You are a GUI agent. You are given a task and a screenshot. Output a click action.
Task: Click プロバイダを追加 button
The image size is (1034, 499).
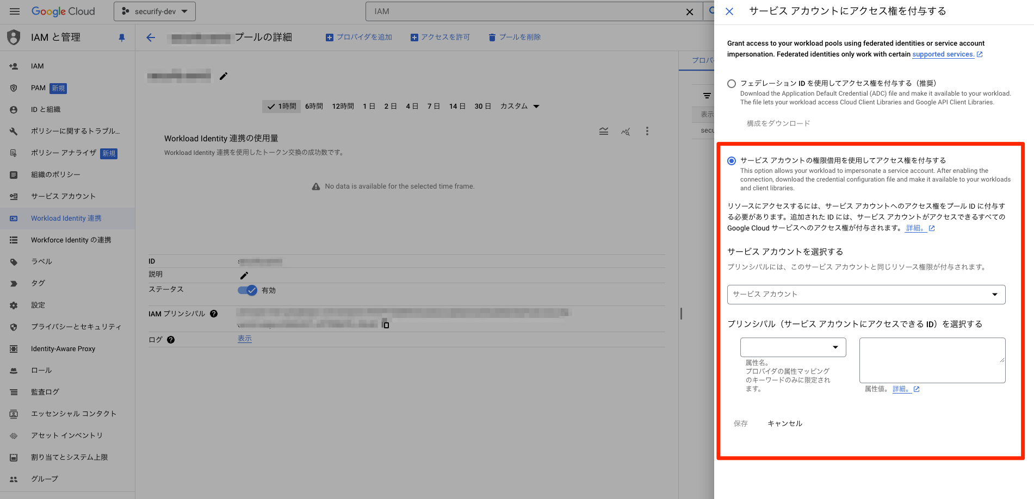(x=359, y=37)
